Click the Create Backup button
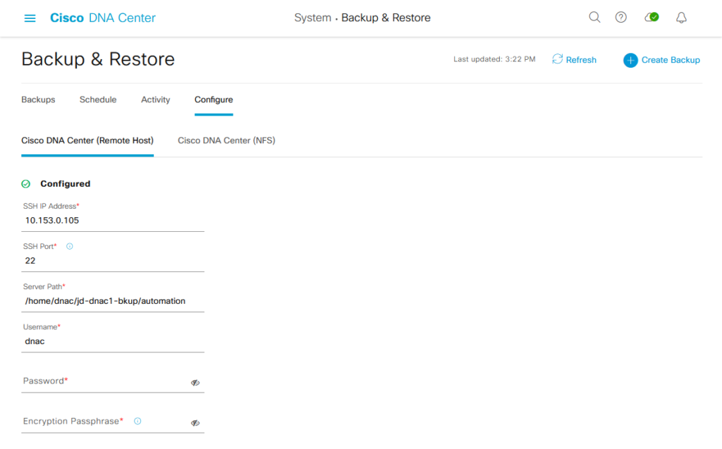 pyautogui.click(x=661, y=60)
